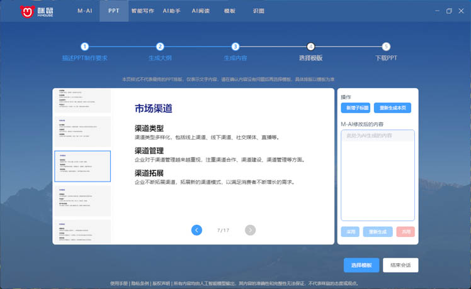Select the bottom-most slide thumbnail

coord(82,232)
